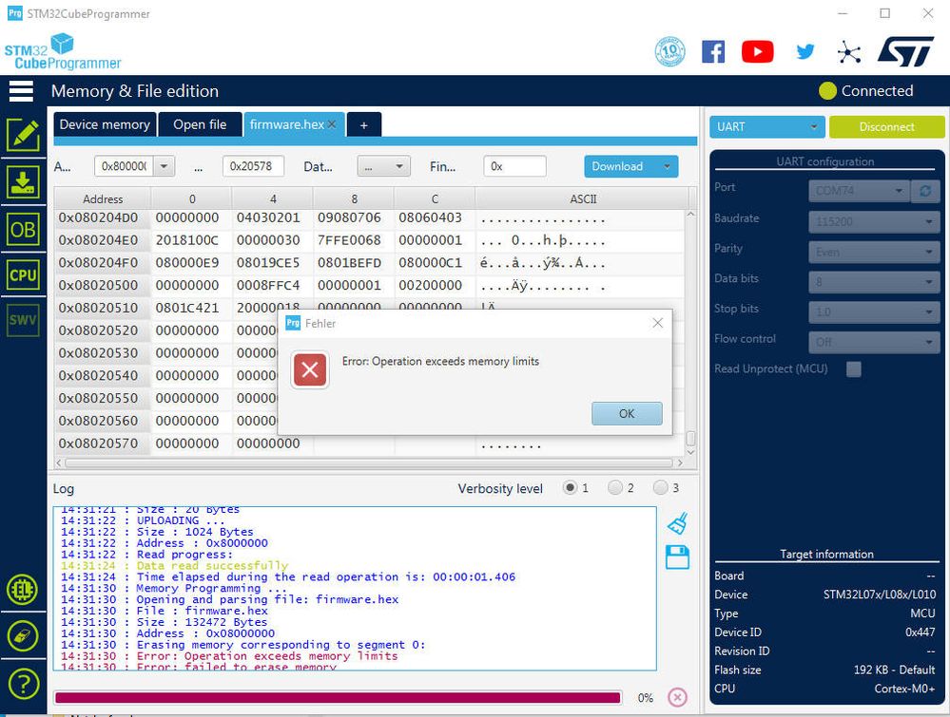Expand the address dropdown arrow
Screen dimensions: 950x717
click(165, 166)
